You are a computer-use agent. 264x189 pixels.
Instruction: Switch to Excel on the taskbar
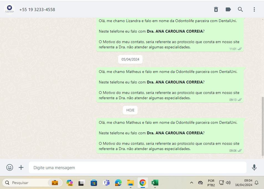click(155, 183)
